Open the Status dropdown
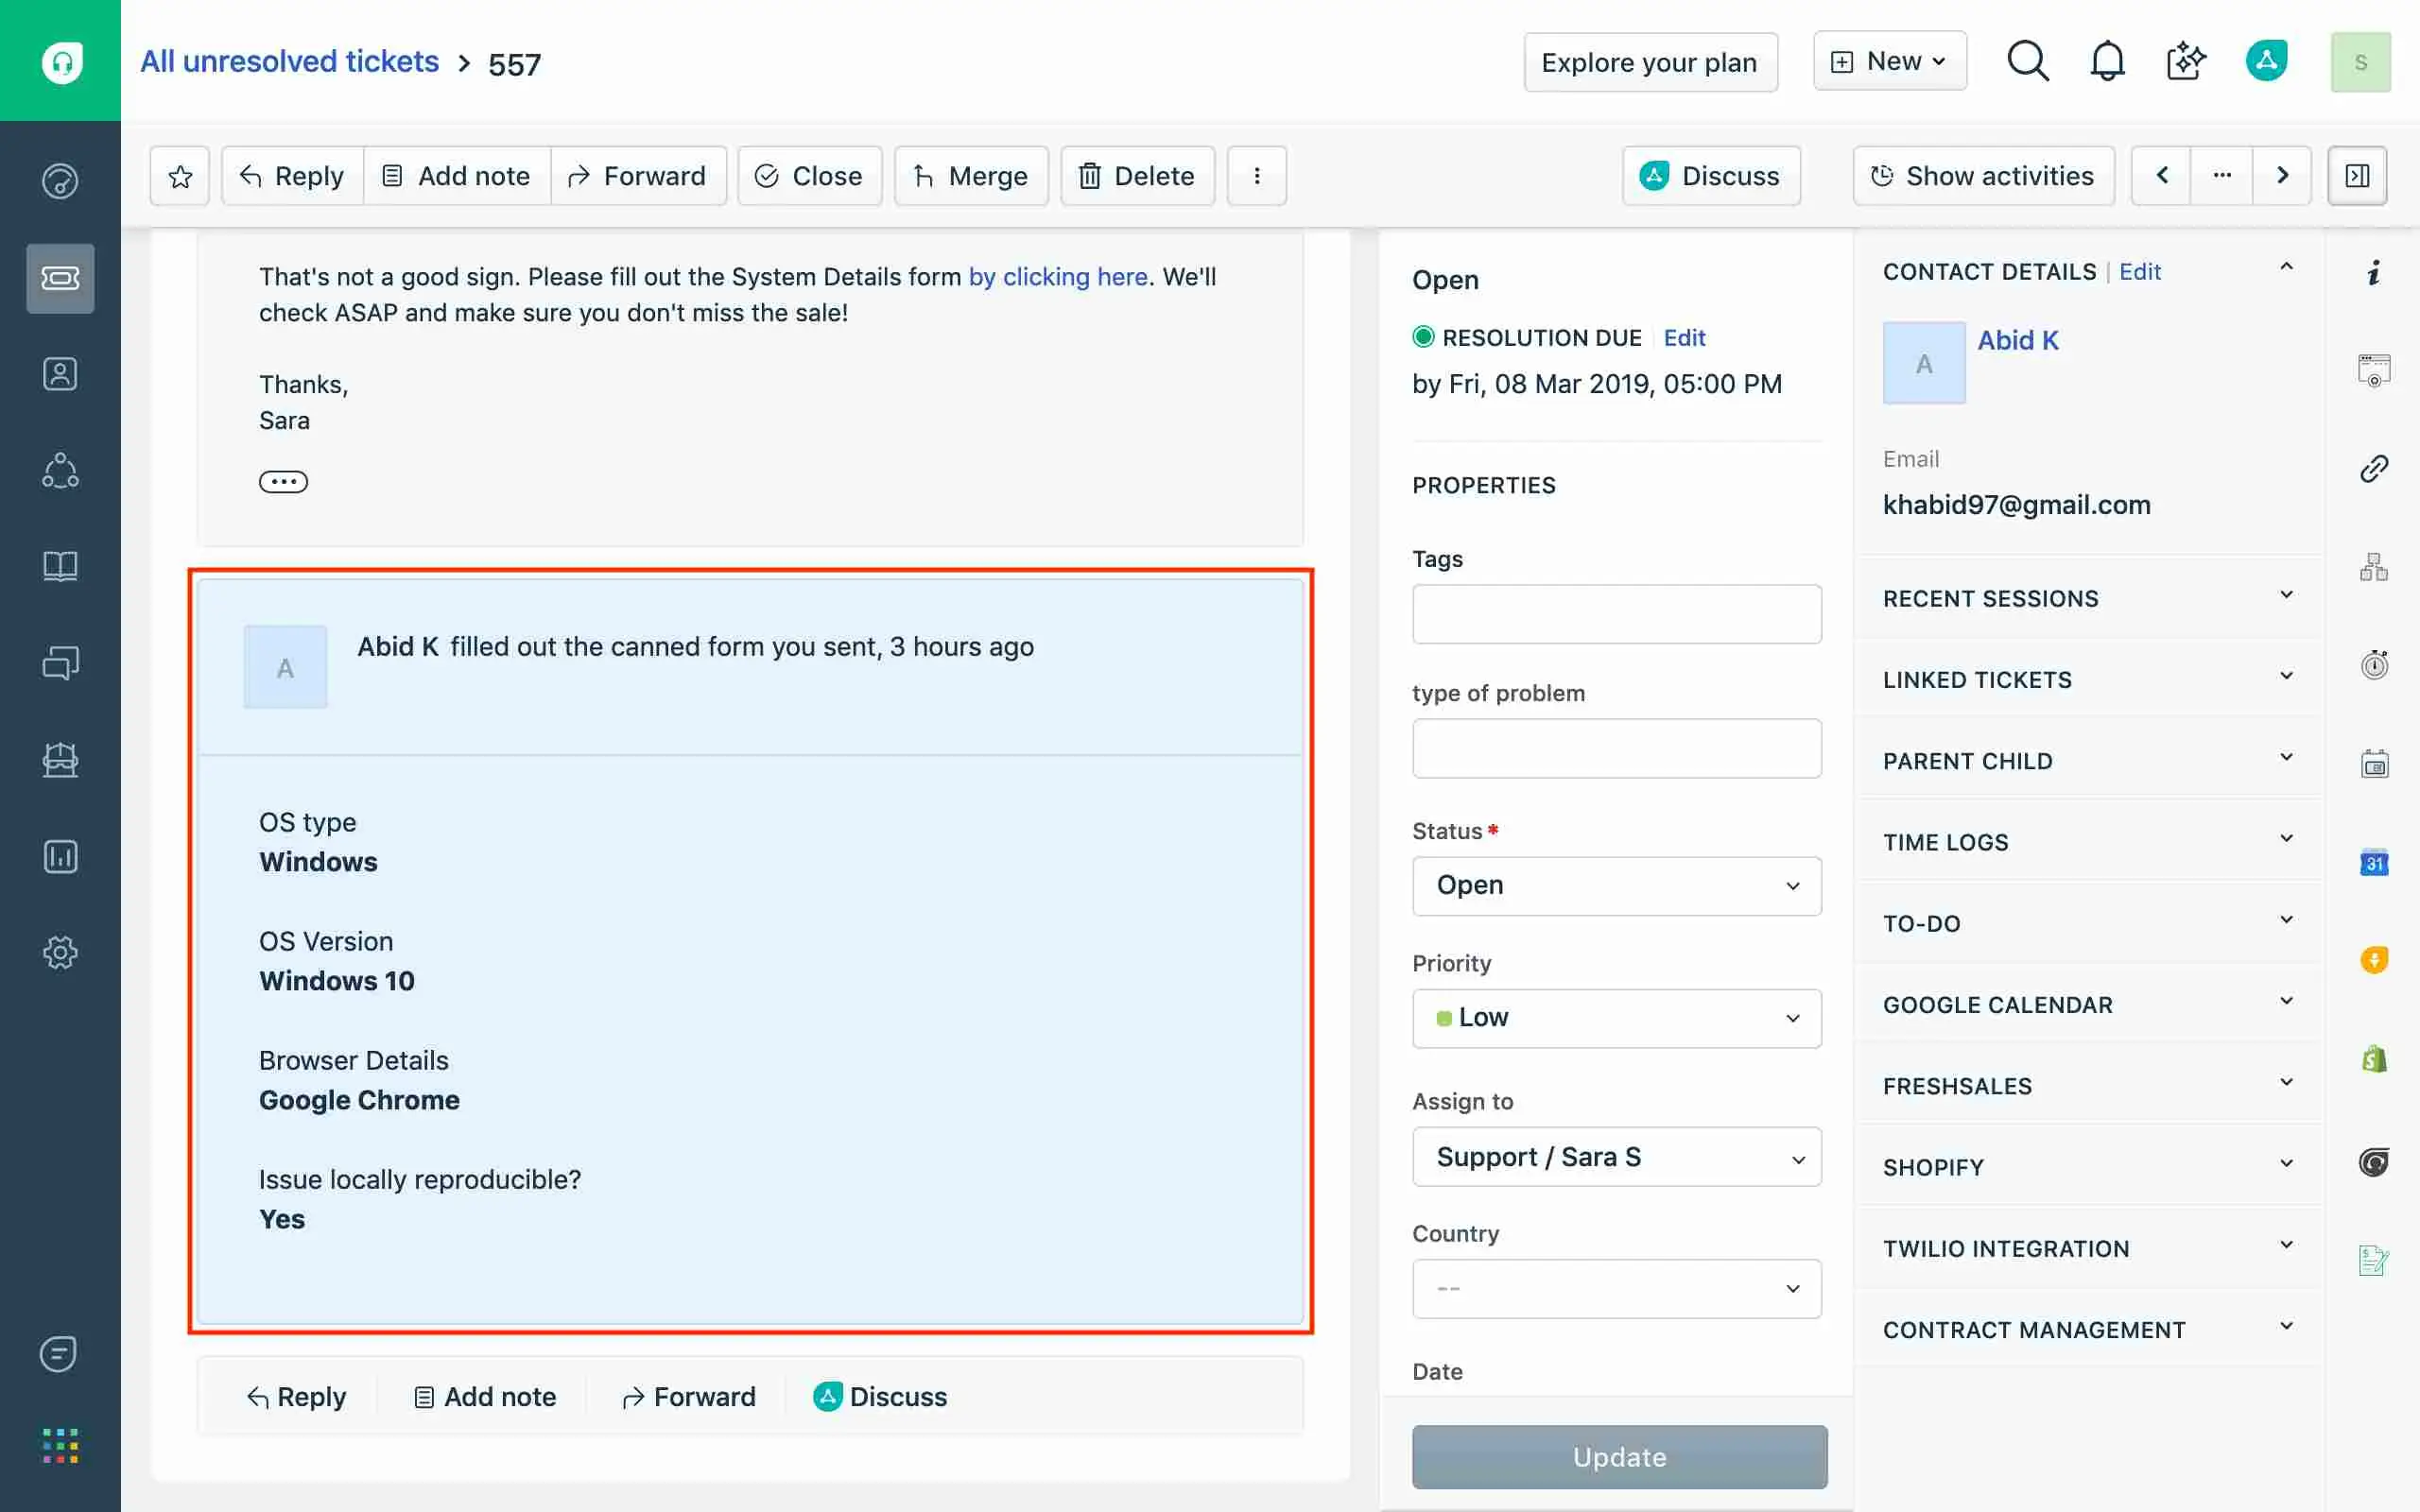Viewport: 2420px width, 1512px height. coord(1616,885)
